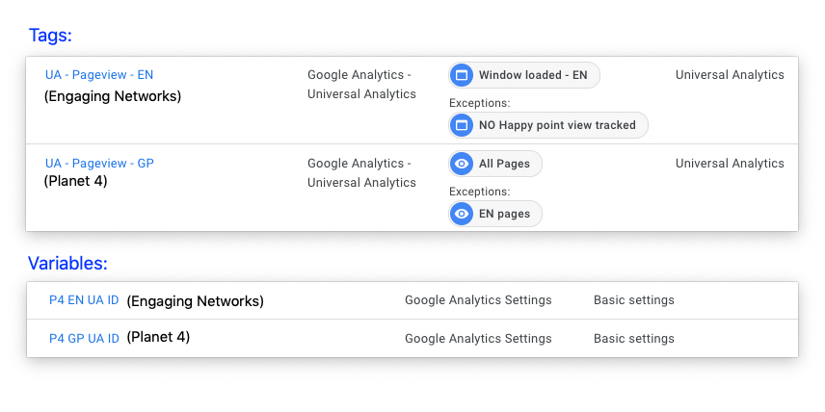Click Basic settings for P4 GP UA ID
Screen dimensions: 825x412
pos(634,339)
